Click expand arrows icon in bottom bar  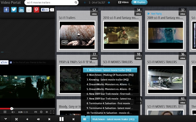pos(16,119)
